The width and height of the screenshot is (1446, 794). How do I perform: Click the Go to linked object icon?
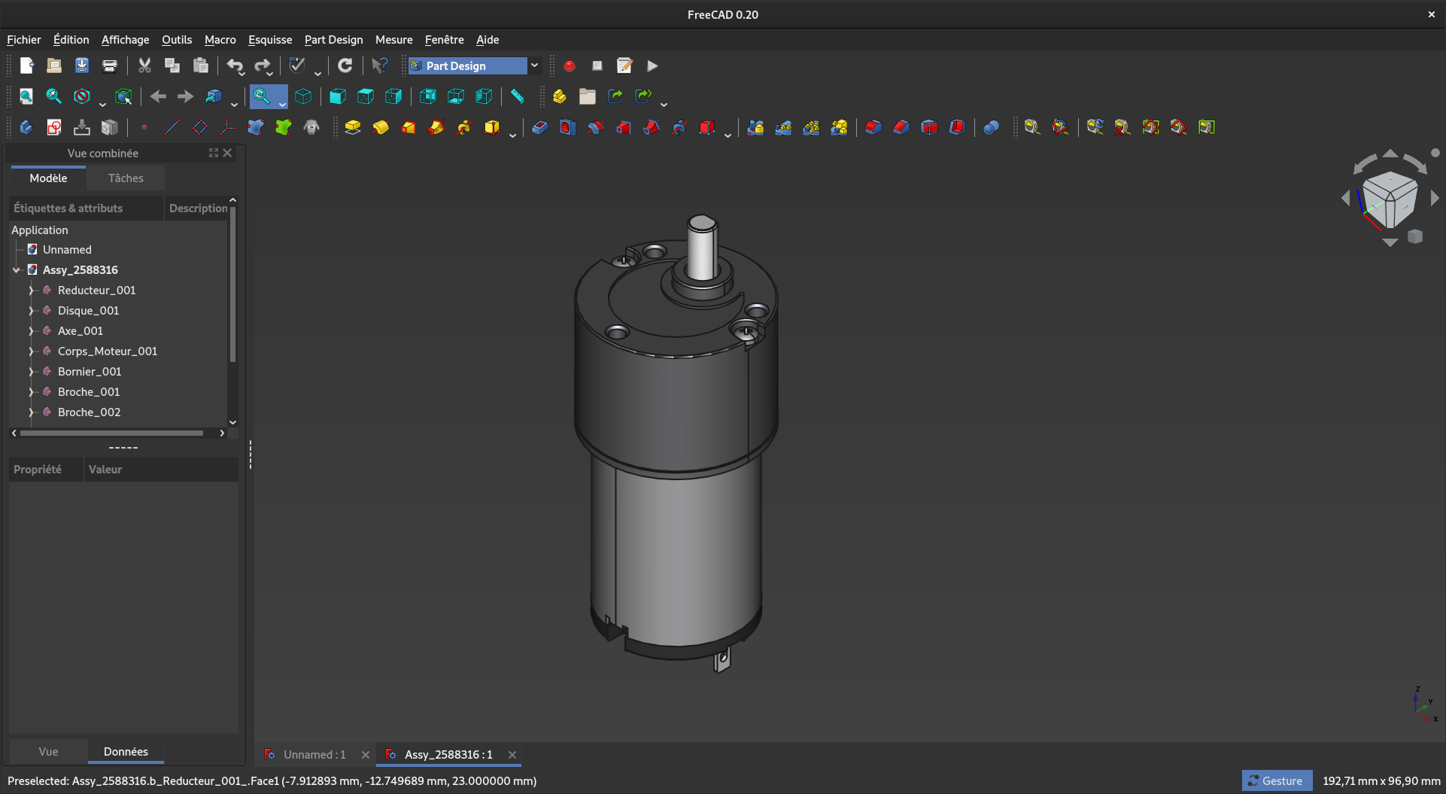(214, 96)
